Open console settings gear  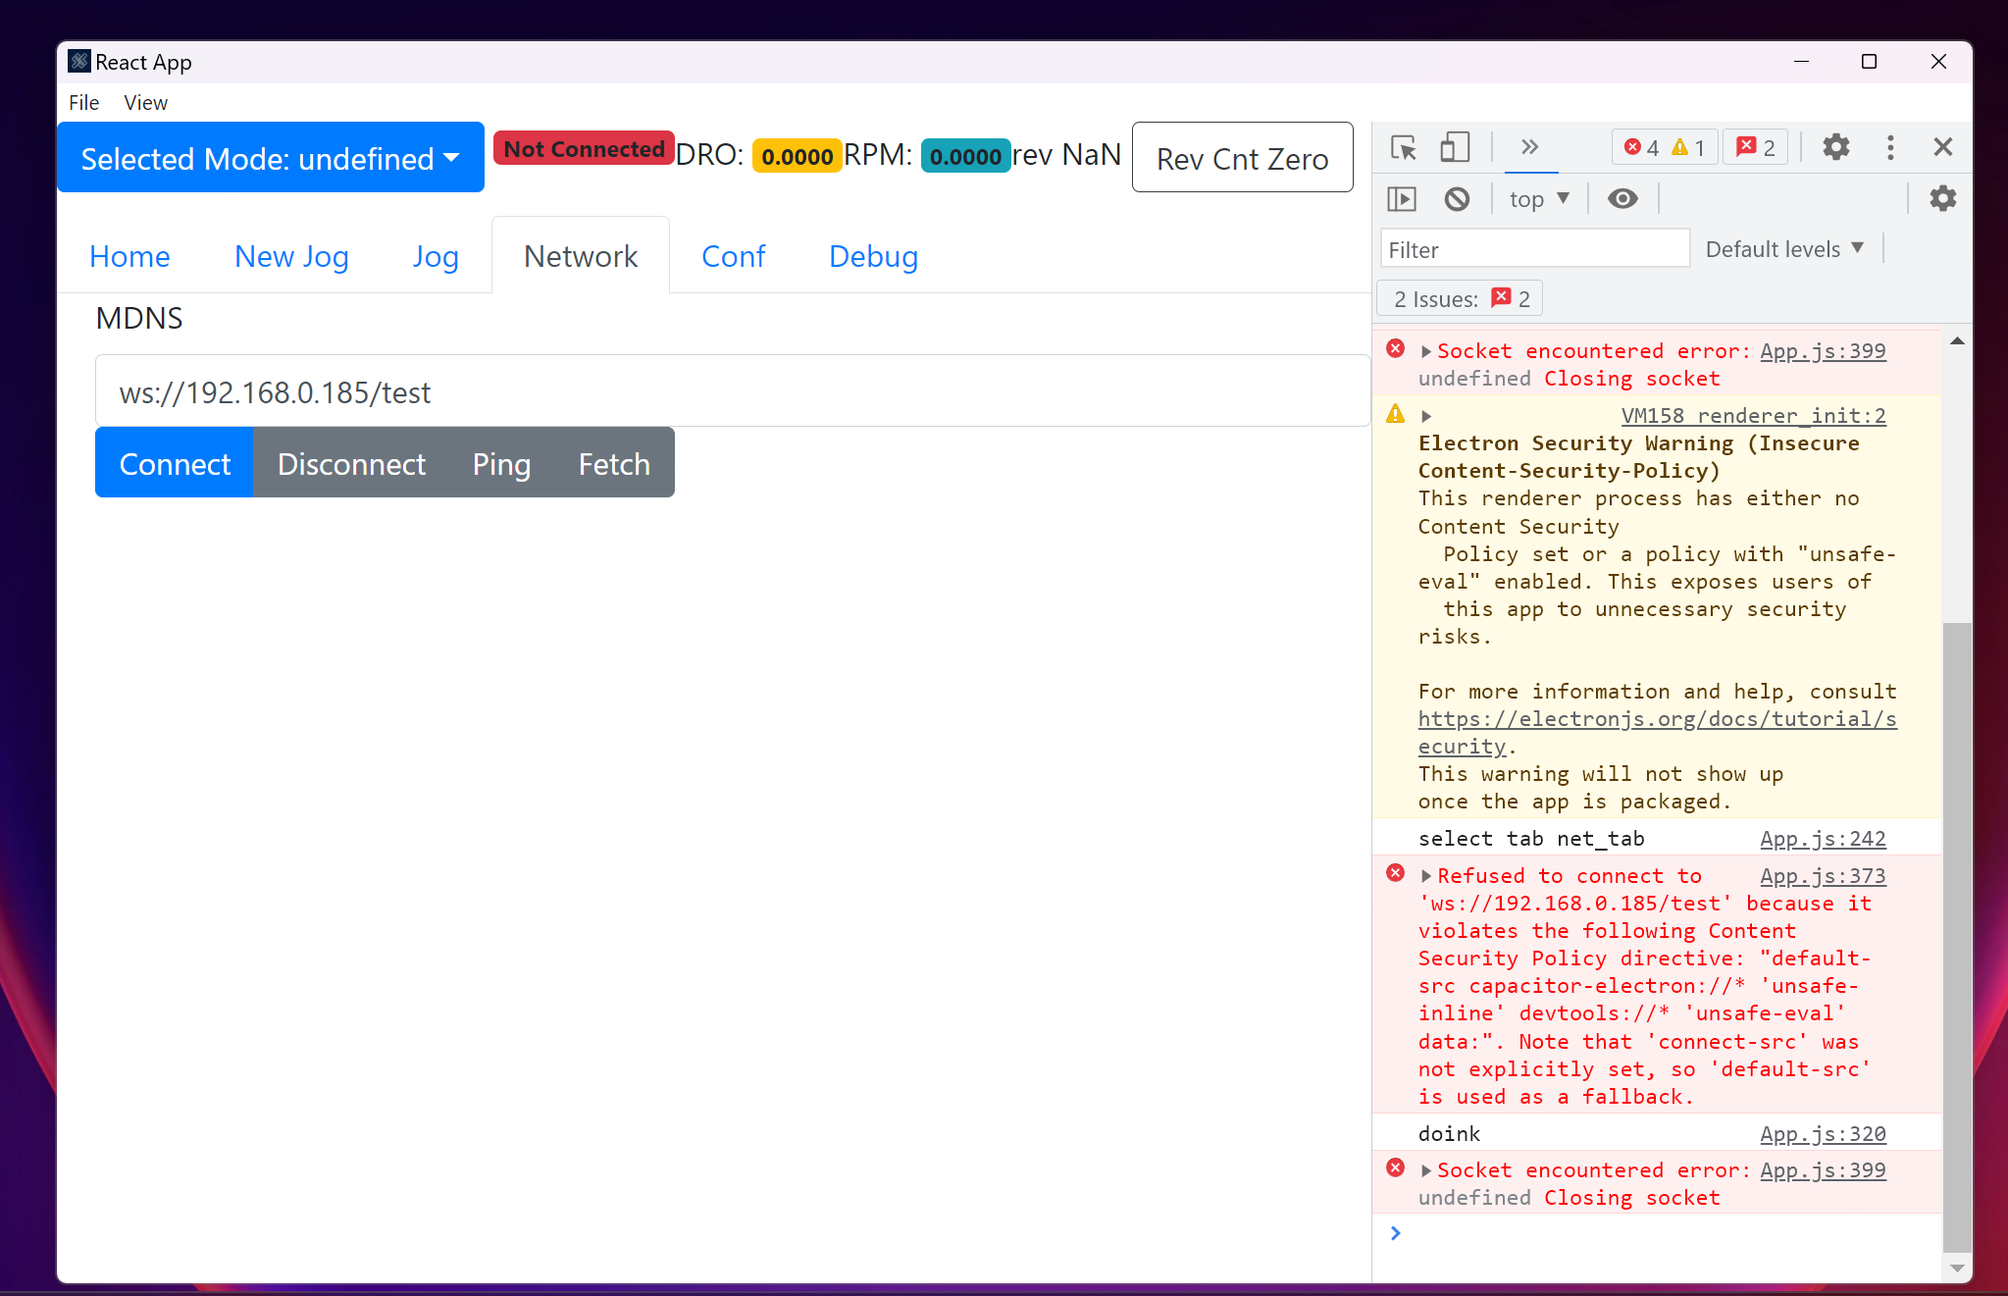click(x=1942, y=199)
